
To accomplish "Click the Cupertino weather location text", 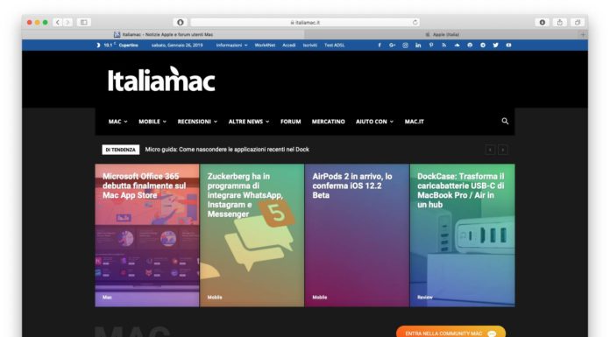I will coord(128,46).
